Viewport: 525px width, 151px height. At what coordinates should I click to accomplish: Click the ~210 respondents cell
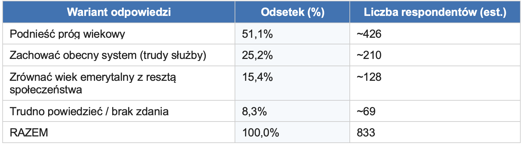369,55
